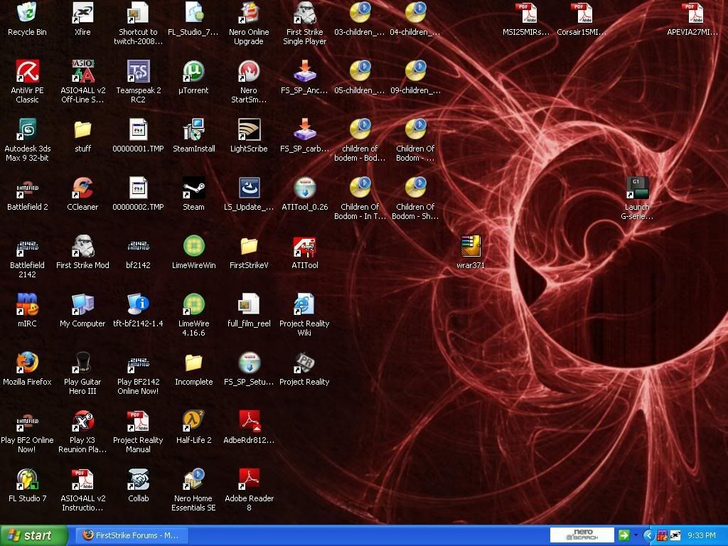Select the LimeWire 4.16.6 installer icon
728x546 pixels.
pos(193,304)
